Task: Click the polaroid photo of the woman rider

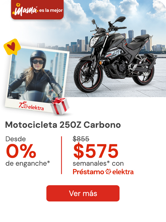Action: 37,79
